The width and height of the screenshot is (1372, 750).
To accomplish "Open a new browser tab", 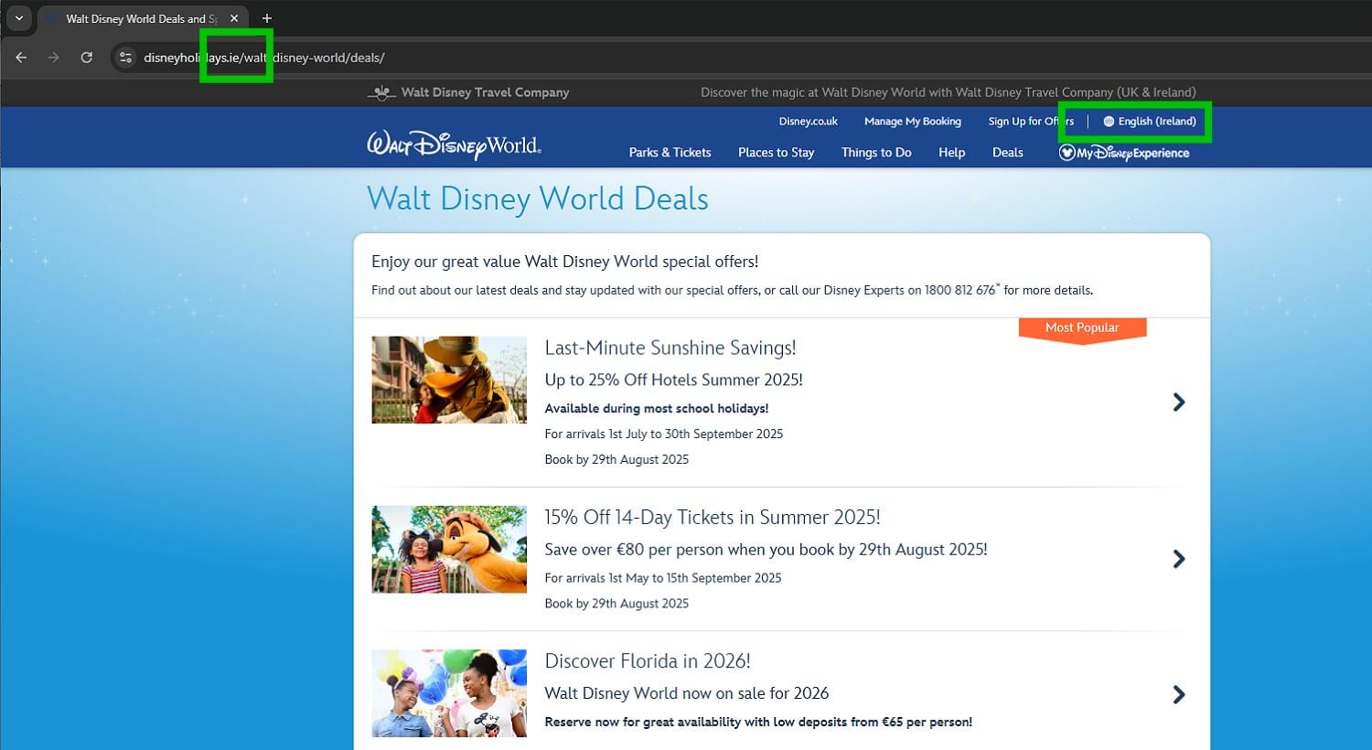I will click(x=267, y=18).
